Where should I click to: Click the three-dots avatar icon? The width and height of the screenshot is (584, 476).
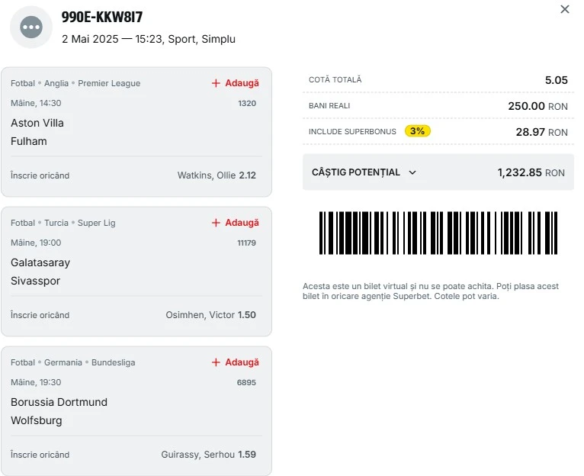click(x=31, y=27)
